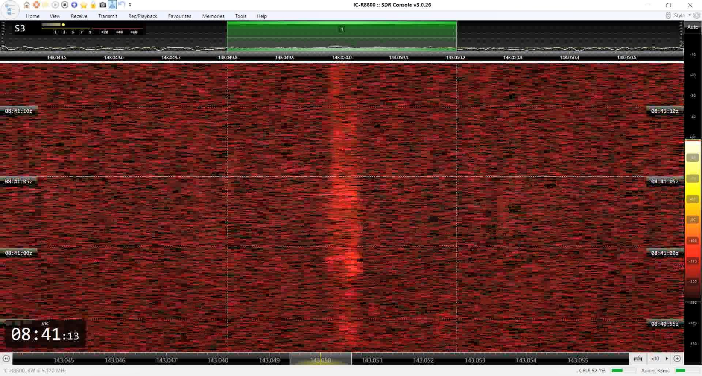Open the Style dropdown menu

point(682,15)
